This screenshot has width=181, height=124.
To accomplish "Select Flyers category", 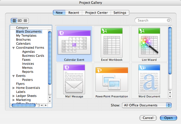I will coord(20,84).
